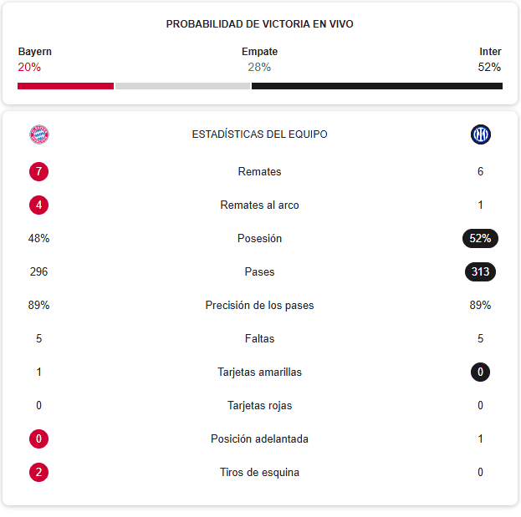
Task: Click the gray Empate probability bar
Action: click(x=182, y=86)
